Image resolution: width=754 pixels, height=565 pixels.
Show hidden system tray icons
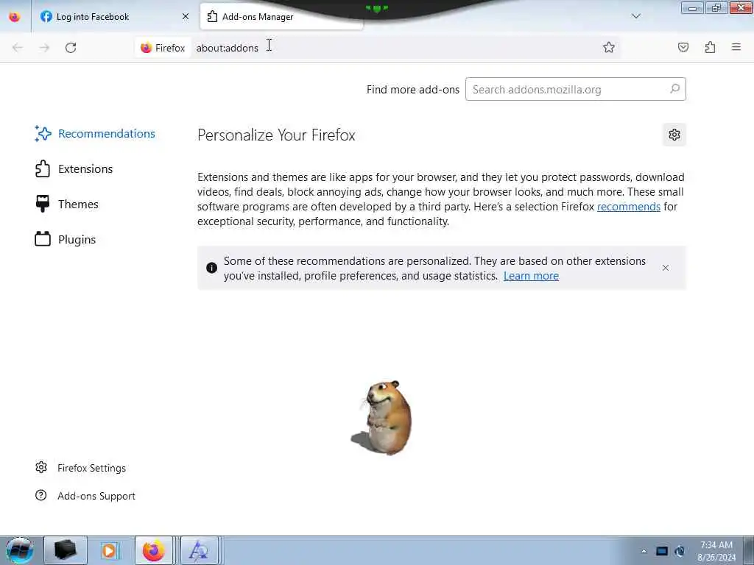(644, 551)
